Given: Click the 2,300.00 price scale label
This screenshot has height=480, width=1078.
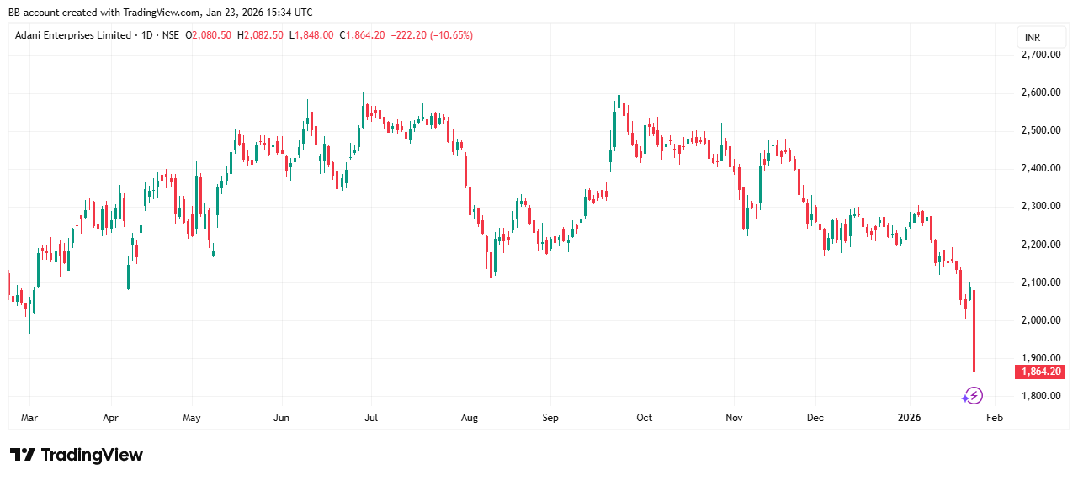Looking at the screenshot, I should tap(1040, 206).
